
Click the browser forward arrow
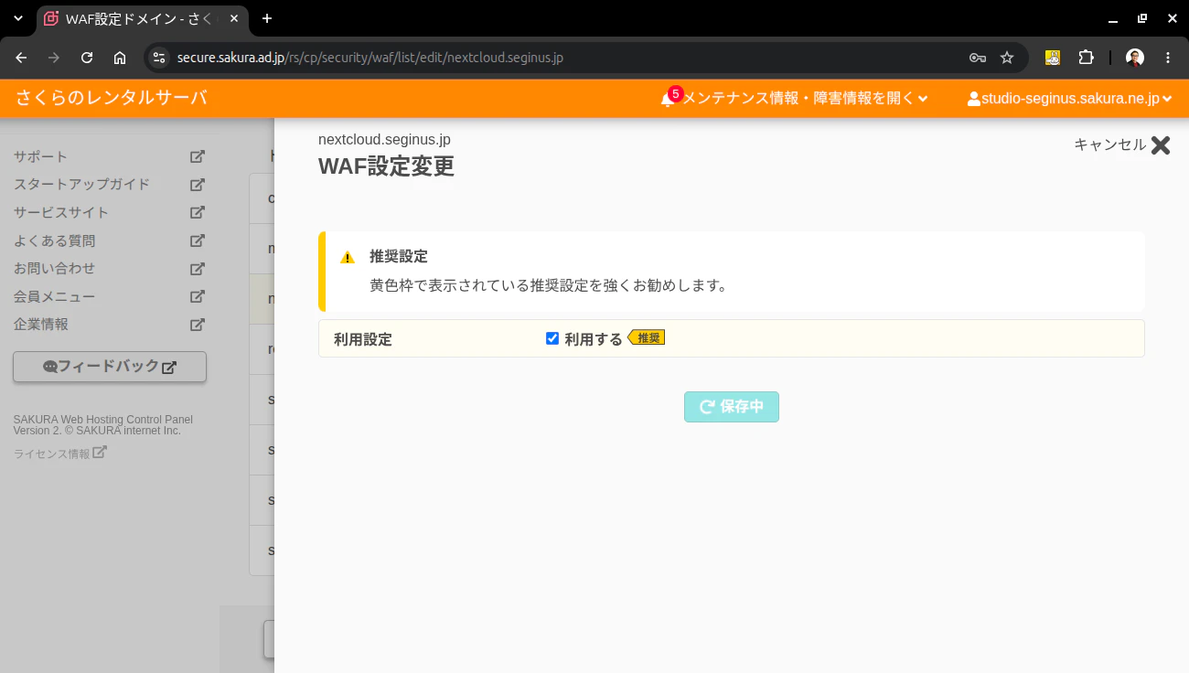coord(54,58)
